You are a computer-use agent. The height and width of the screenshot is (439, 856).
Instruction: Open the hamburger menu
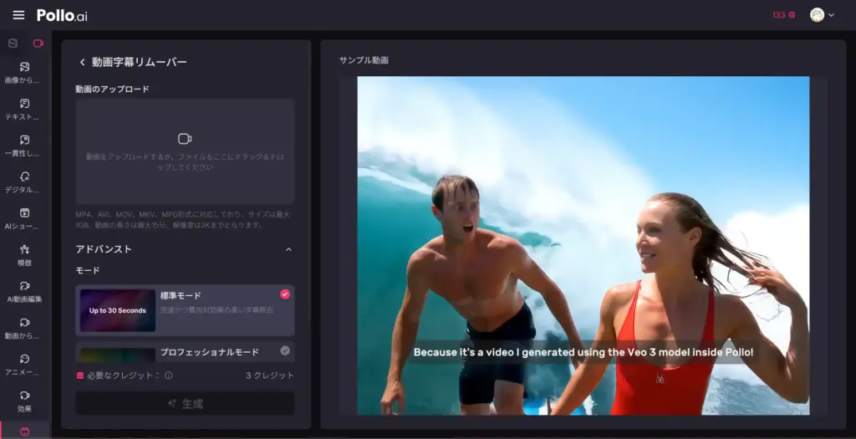(x=18, y=15)
